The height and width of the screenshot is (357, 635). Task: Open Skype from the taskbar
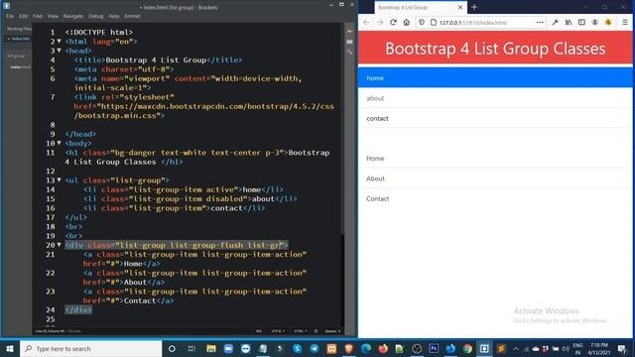[x=298, y=348]
